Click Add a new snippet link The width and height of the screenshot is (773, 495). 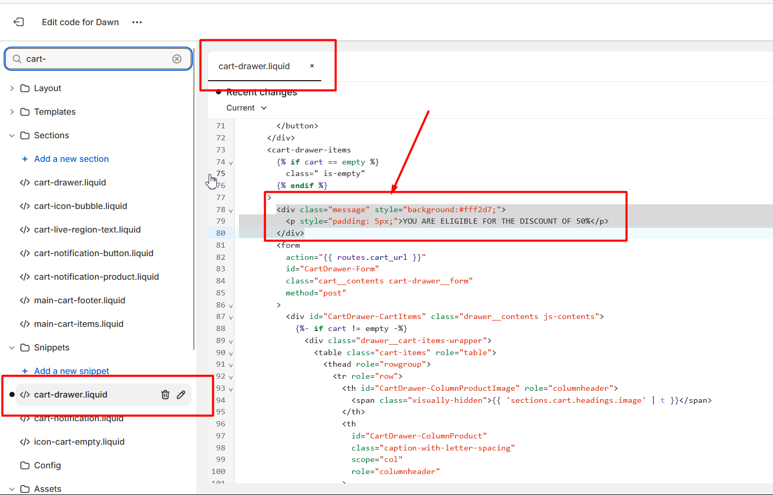[x=71, y=371]
